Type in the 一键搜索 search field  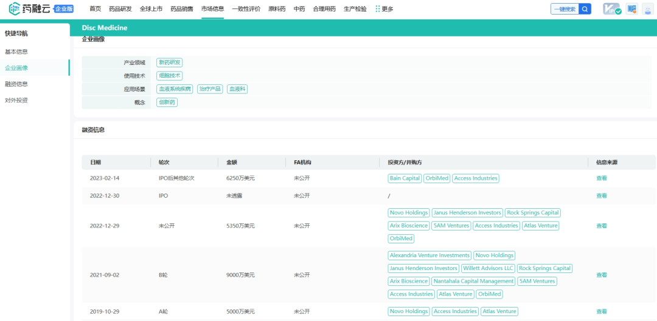click(x=564, y=9)
